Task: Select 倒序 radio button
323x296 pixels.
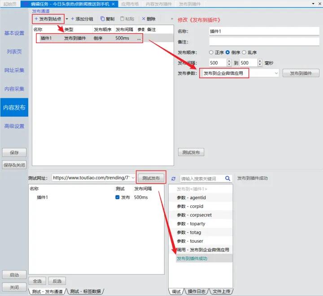Action: click(x=227, y=52)
